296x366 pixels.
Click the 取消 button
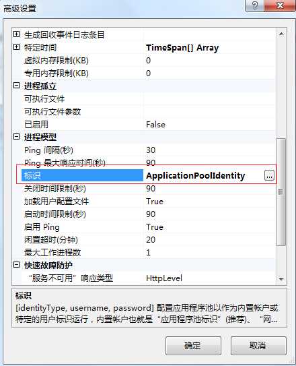coord(258,346)
